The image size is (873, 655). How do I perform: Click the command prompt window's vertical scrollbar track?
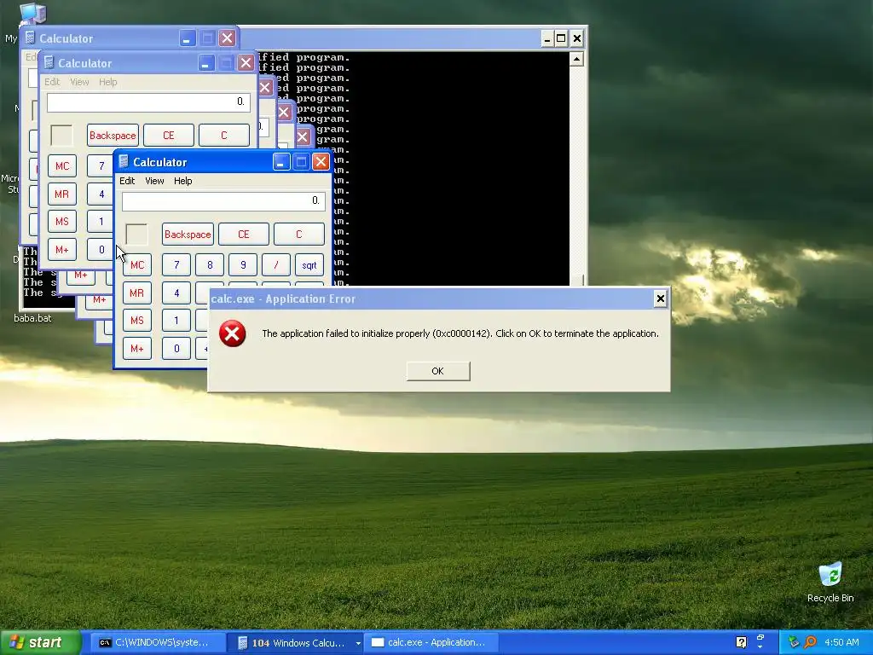click(576, 170)
